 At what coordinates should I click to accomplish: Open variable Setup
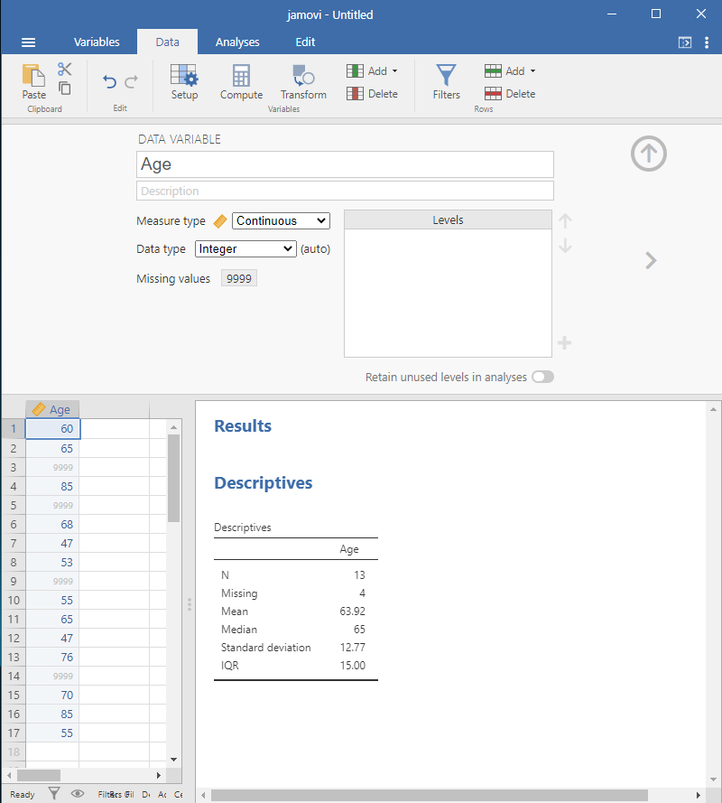[x=184, y=82]
